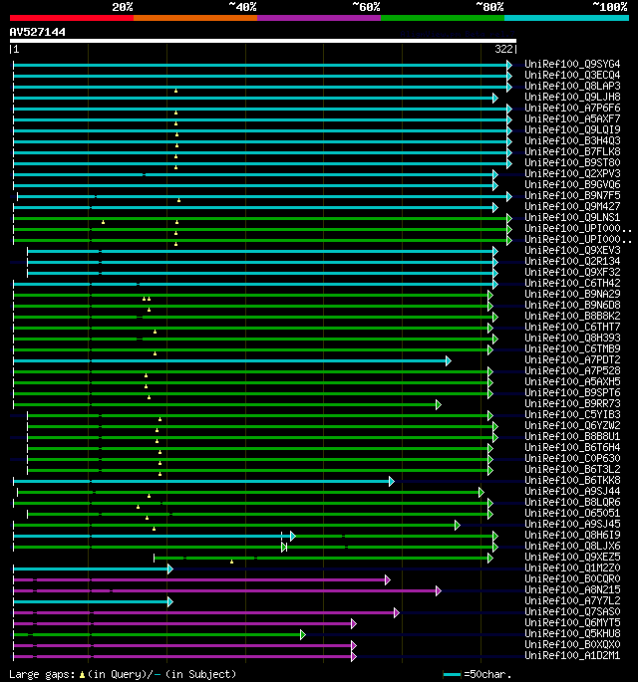Open the UniRef100_Q3ECQ4 hit label

(572, 75)
